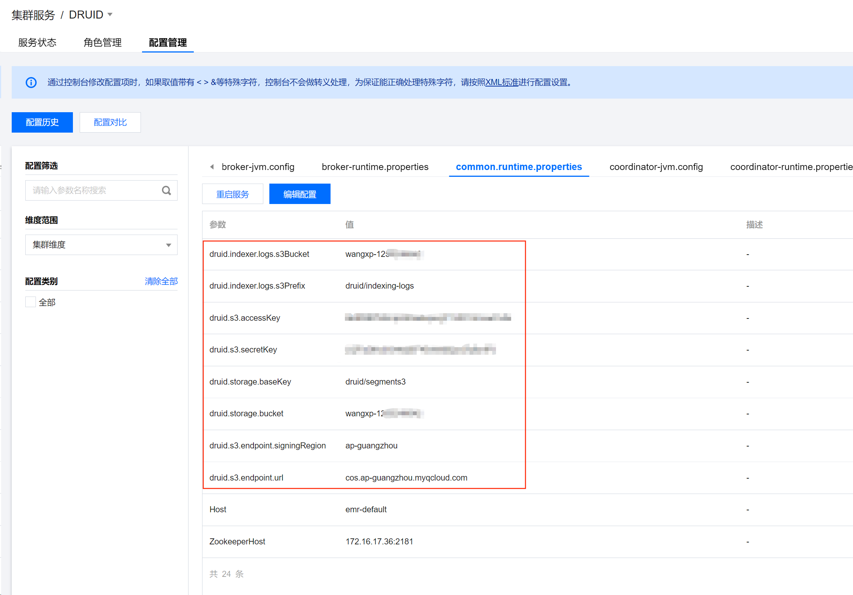
Task: Click the left arrow before broker-jvm.config tab
Action: [x=212, y=167]
